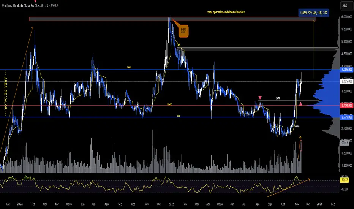Screen dimensions: 354x209
Task: Click the 2025 year label on time axis
Action: coord(171,204)
